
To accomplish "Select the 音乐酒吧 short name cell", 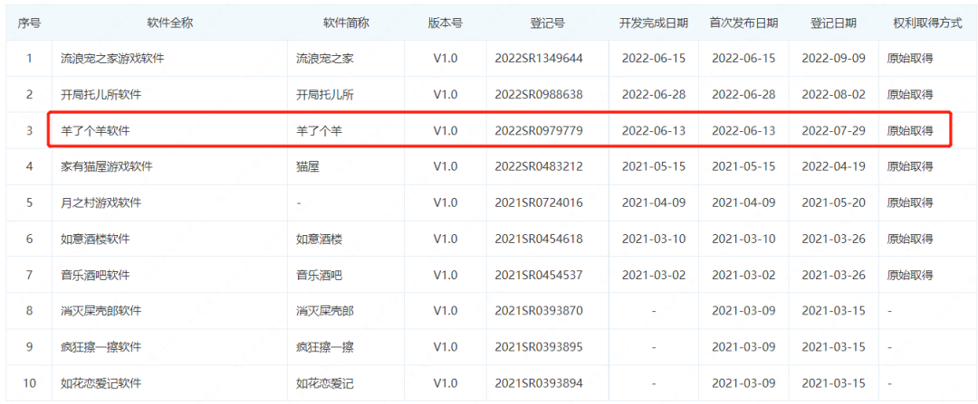I will click(319, 275).
